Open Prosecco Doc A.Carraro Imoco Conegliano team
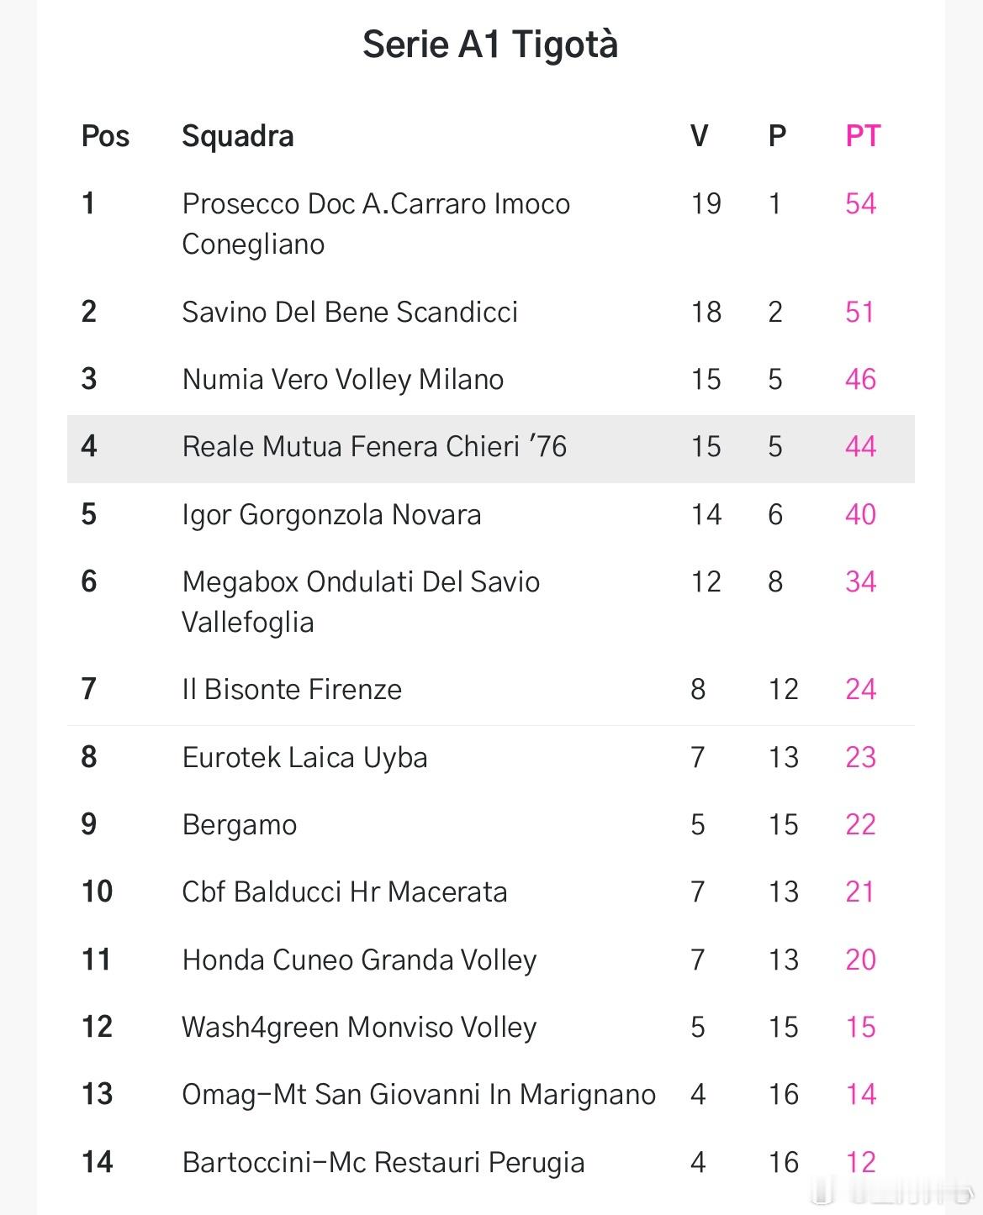 (376, 224)
